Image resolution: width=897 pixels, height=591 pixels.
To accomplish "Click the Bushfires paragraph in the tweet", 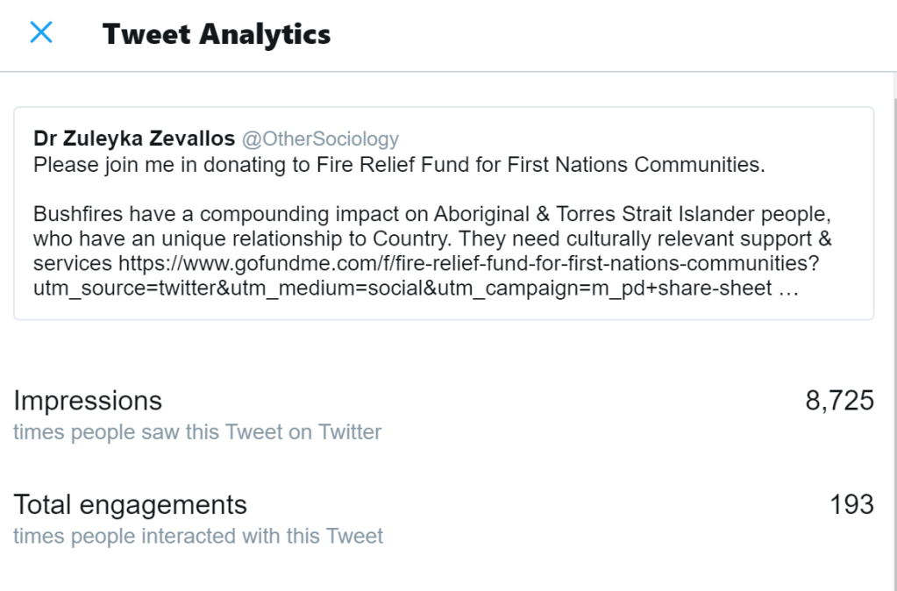I will click(430, 213).
